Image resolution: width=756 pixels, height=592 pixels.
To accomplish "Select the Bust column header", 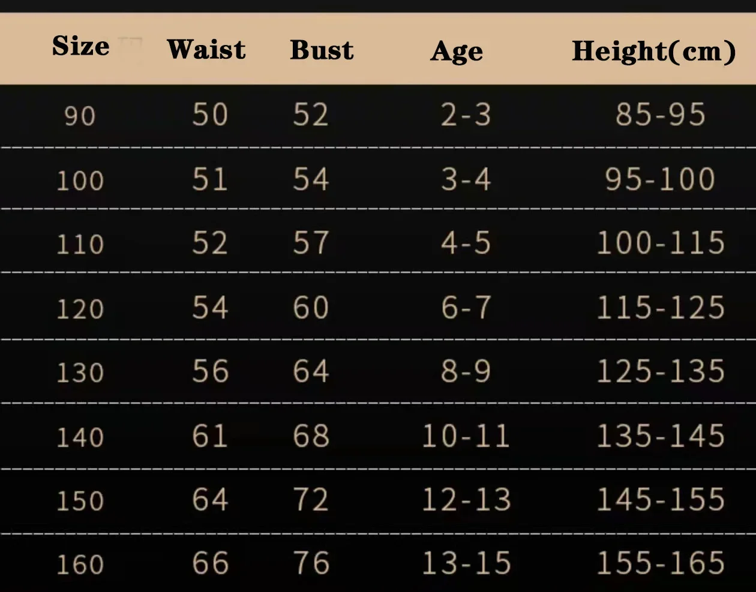I will pyautogui.click(x=322, y=50).
